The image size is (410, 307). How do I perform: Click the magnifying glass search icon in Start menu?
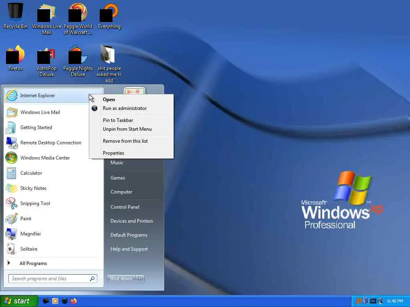(92, 279)
